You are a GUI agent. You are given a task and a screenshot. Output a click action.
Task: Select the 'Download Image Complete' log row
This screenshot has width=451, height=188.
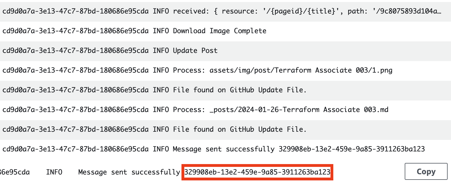[225, 31]
